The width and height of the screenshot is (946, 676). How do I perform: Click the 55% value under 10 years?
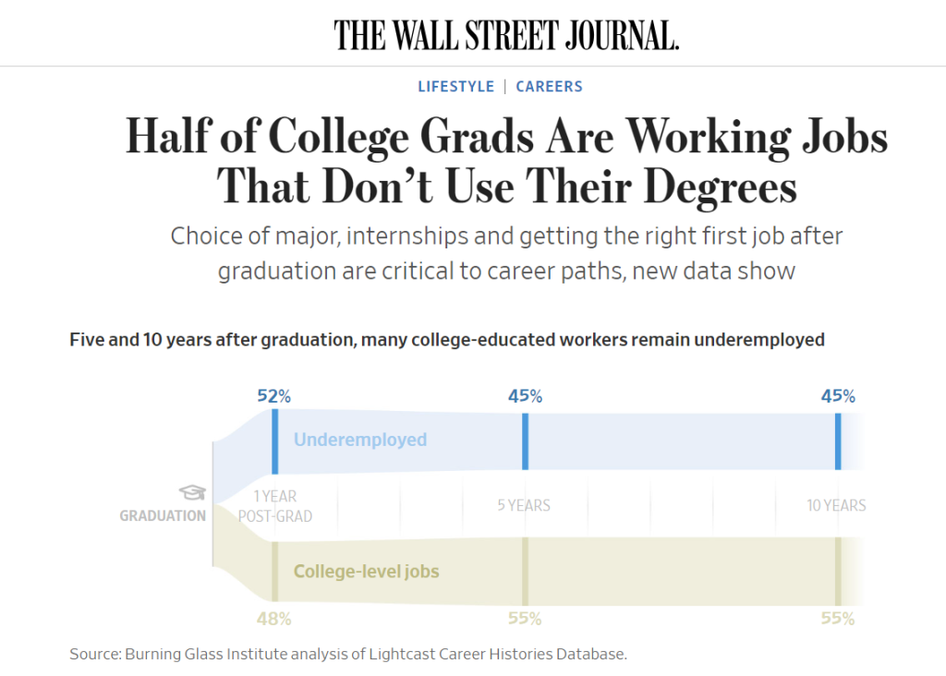(x=838, y=619)
